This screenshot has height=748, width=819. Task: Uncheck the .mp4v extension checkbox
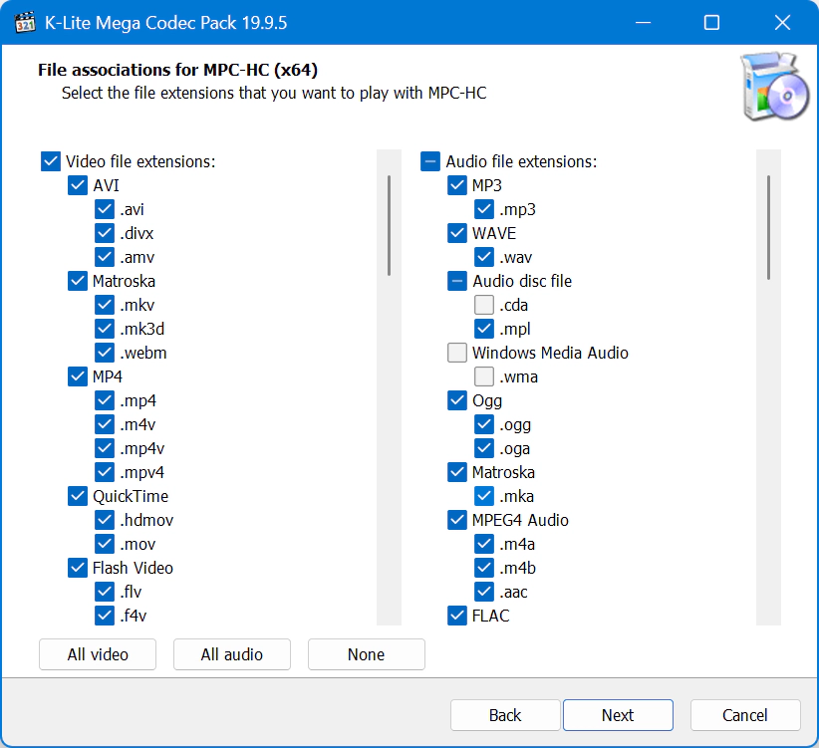pos(105,448)
